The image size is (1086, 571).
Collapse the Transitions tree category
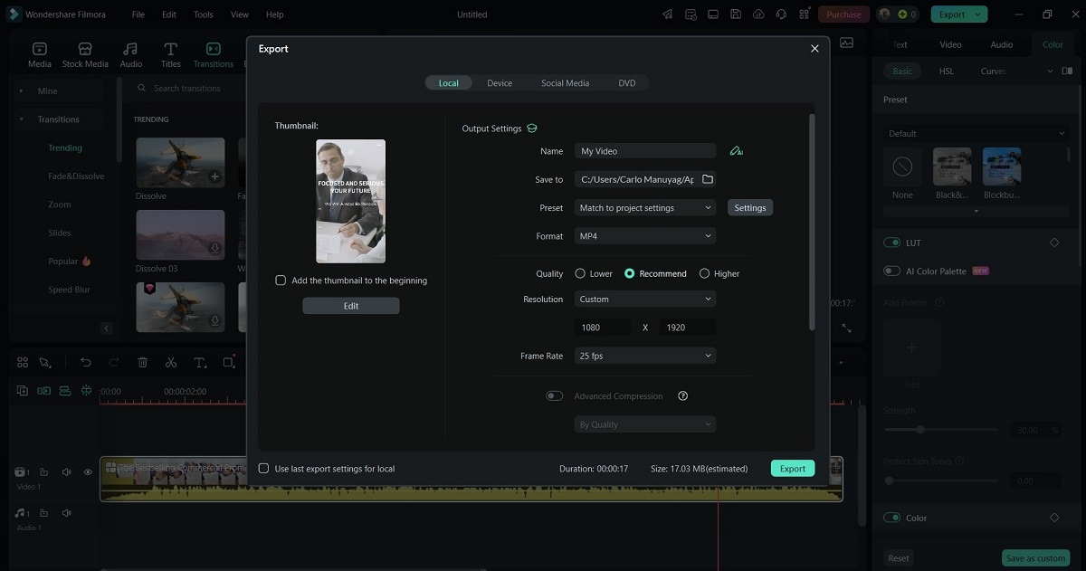[21, 119]
